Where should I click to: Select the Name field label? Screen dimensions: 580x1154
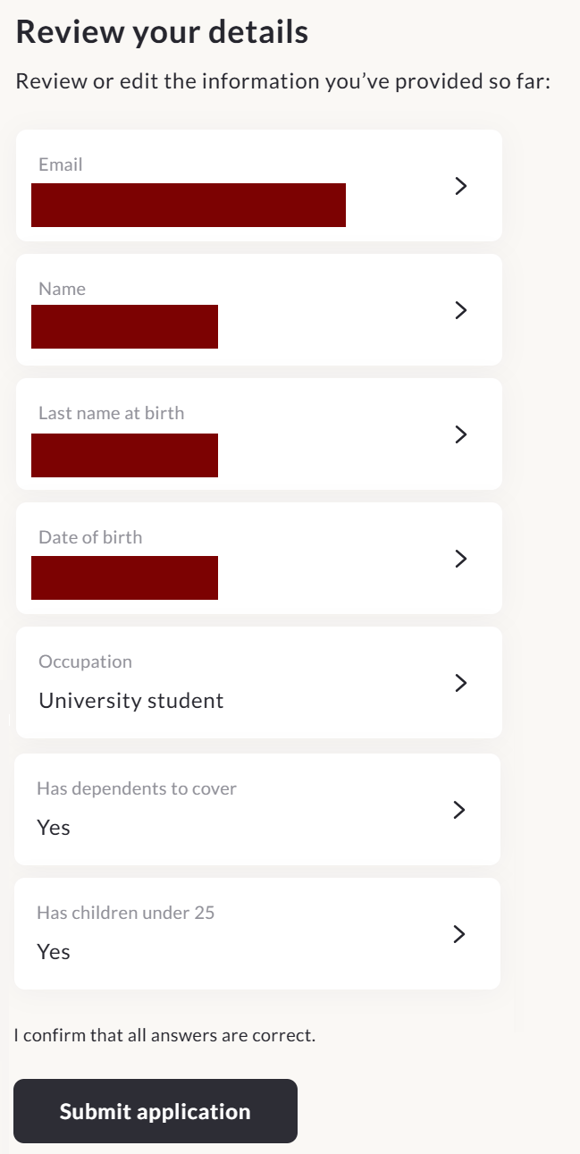(63, 289)
